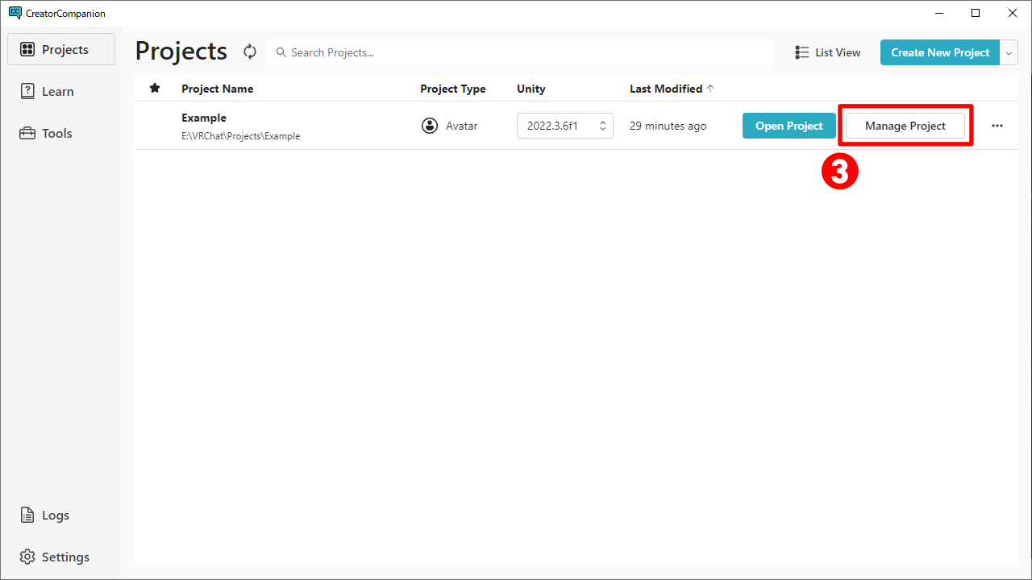Click the search magnifier icon
This screenshot has height=580, width=1032.
click(x=281, y=52)
